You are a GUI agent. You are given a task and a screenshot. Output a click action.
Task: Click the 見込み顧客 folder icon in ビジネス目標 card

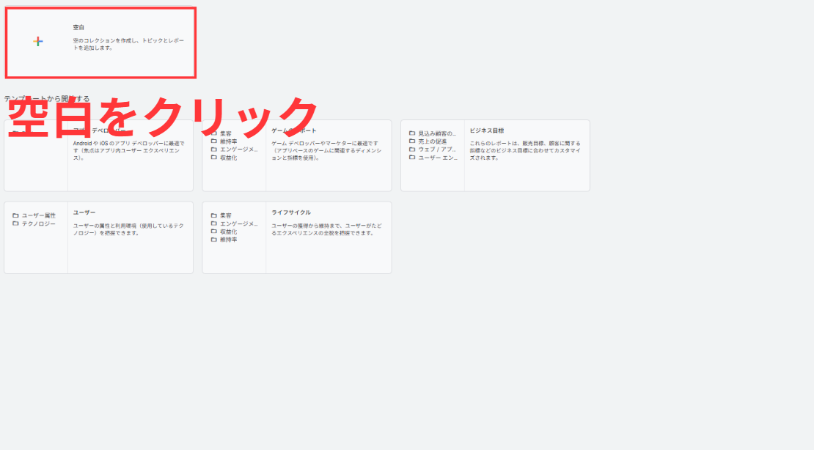(x=412, y=133)
